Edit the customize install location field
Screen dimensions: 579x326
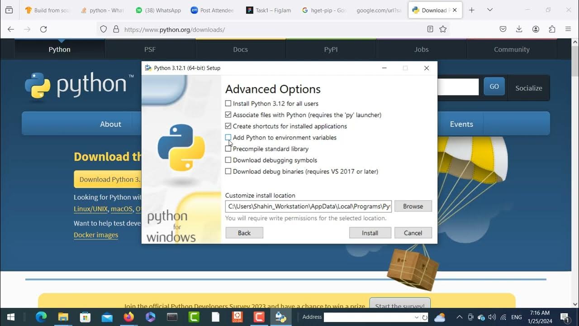tap(308, 206)
